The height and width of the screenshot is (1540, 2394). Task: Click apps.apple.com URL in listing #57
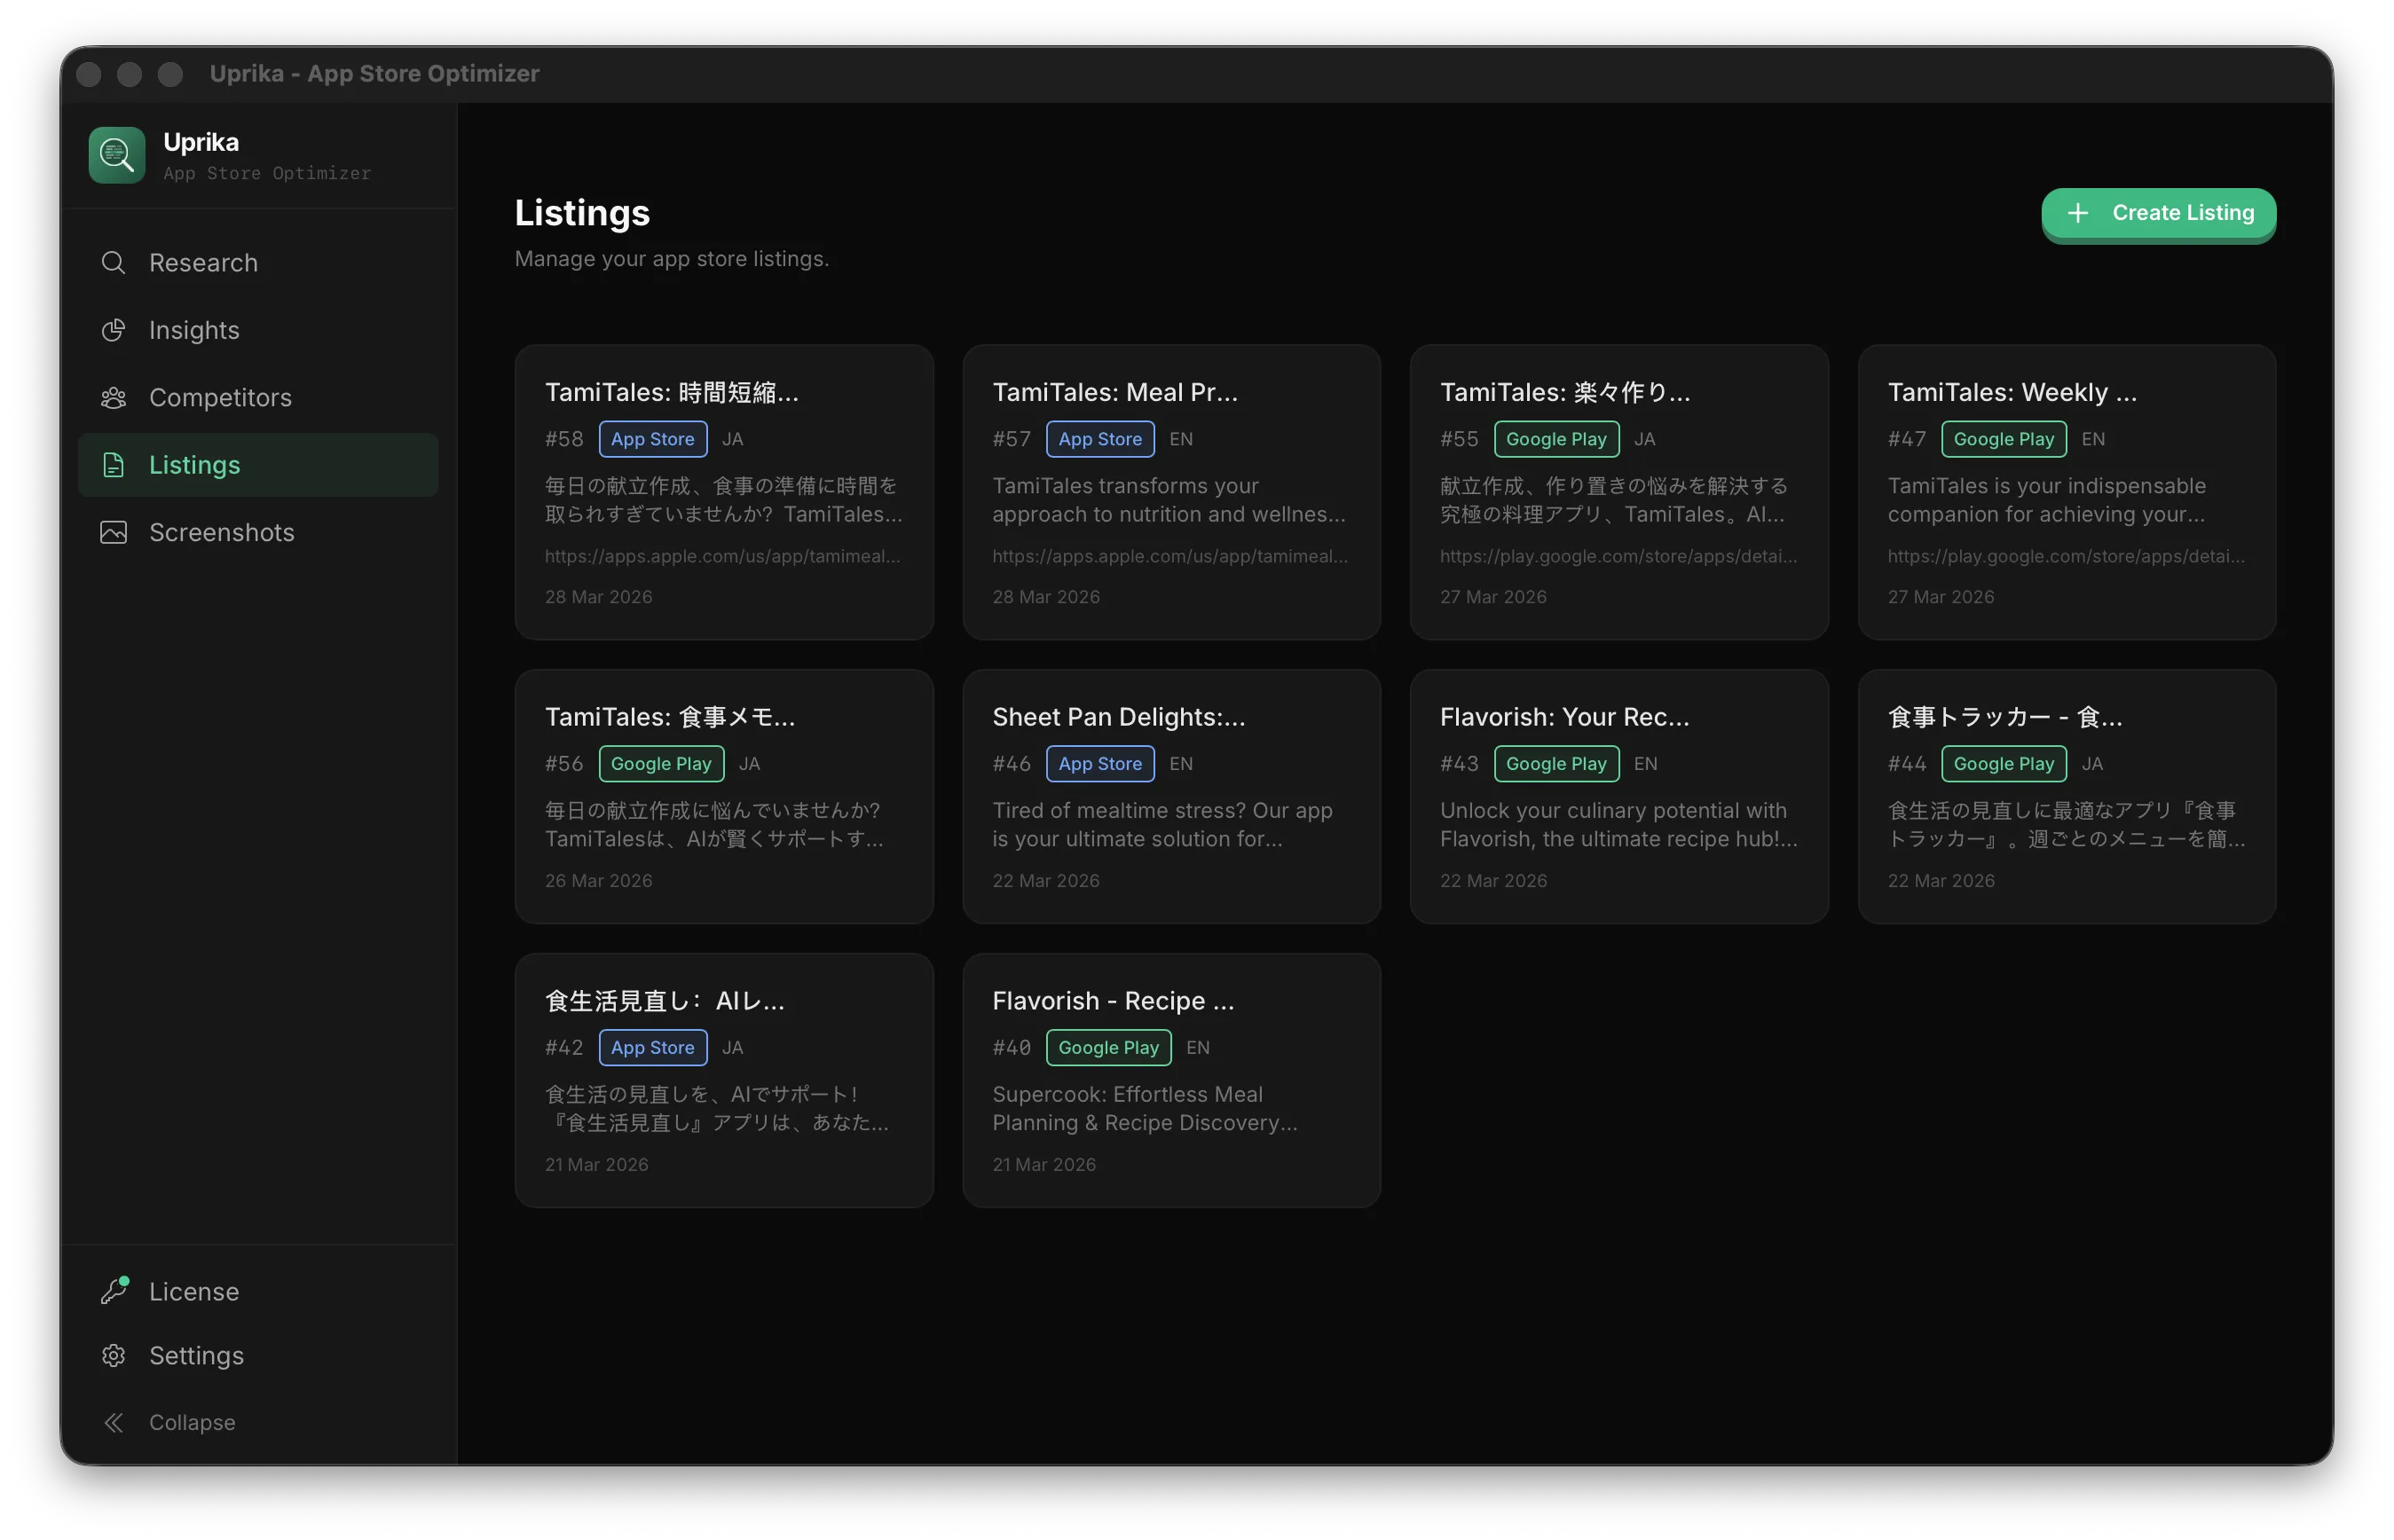1169,556
